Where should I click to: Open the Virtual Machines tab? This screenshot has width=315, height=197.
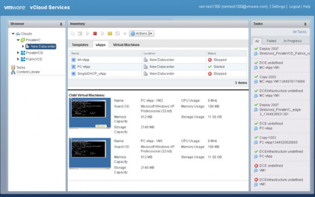click(x=126, y=45)
